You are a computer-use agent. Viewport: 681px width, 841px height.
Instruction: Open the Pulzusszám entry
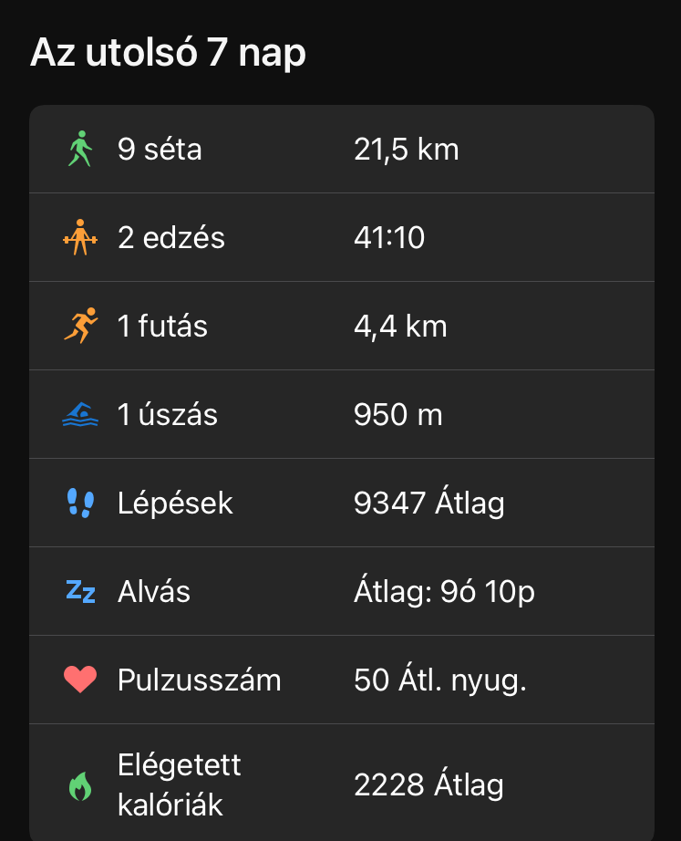200,680
